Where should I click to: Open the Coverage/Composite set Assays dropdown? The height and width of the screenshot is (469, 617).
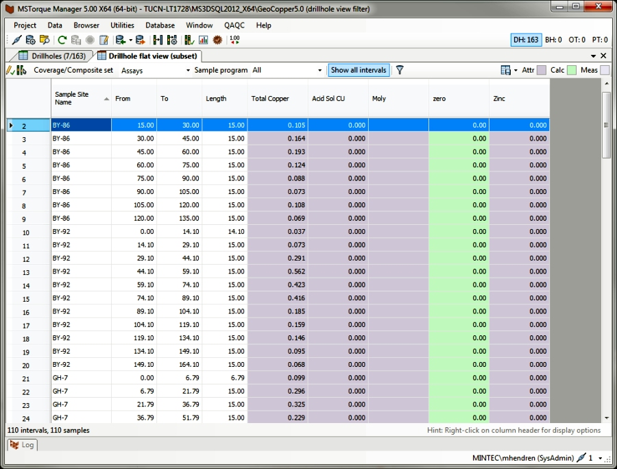[156, 70]
